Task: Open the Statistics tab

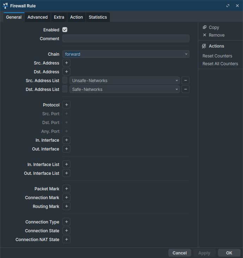Action: [98, 17]
